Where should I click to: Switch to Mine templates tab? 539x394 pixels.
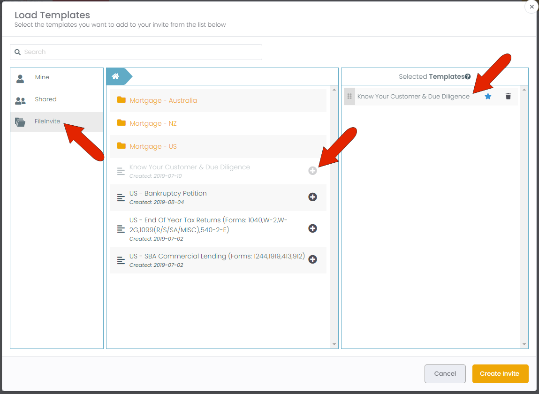(x=42, y=77)
